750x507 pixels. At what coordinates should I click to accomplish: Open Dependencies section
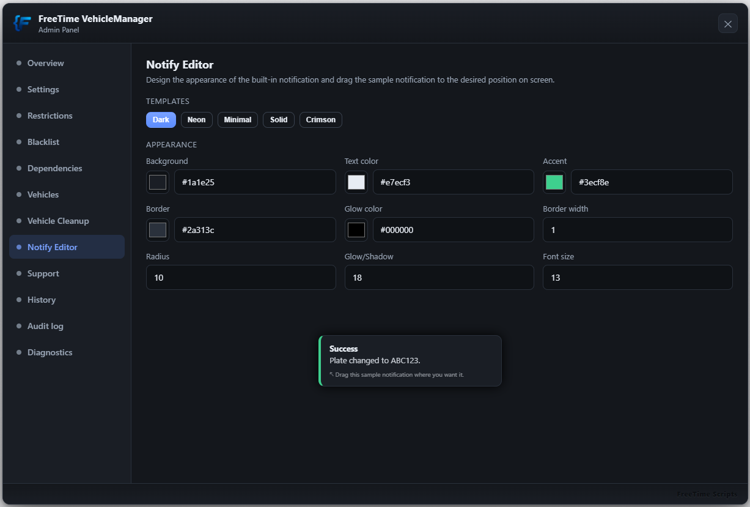[67, 168]
